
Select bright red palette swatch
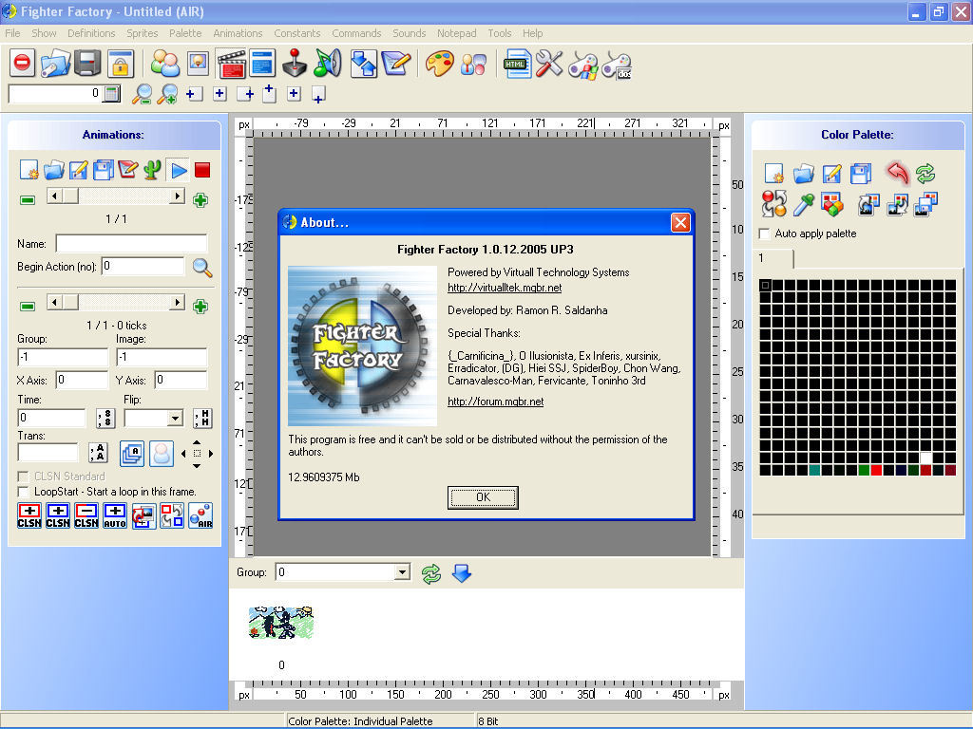click(876, 470)
